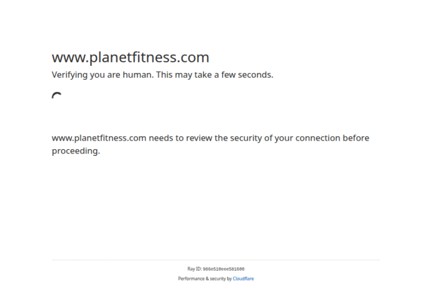Click "Performance & security by" footer text
432x288 pixels.
point(205,279)
